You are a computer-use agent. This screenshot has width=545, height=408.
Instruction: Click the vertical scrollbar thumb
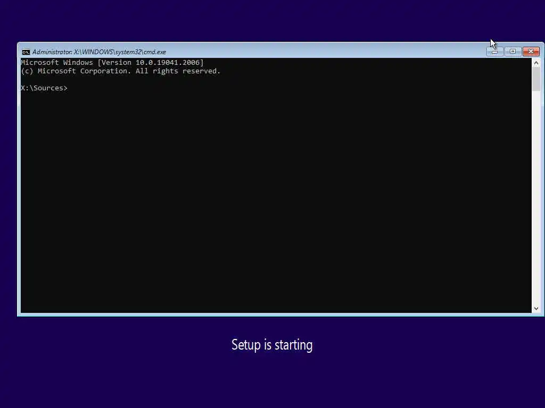[536, 79]
